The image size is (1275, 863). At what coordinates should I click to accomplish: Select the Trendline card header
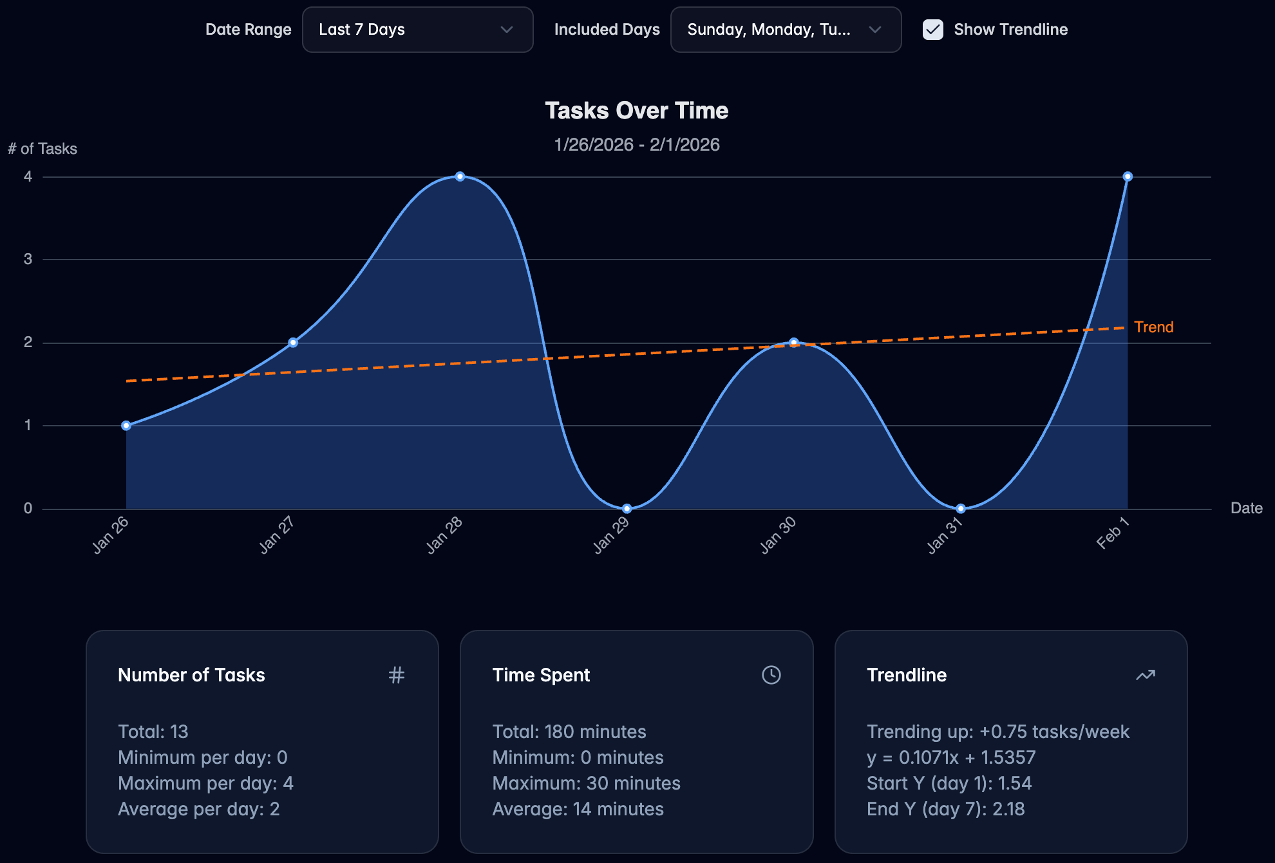pos(907,675)
